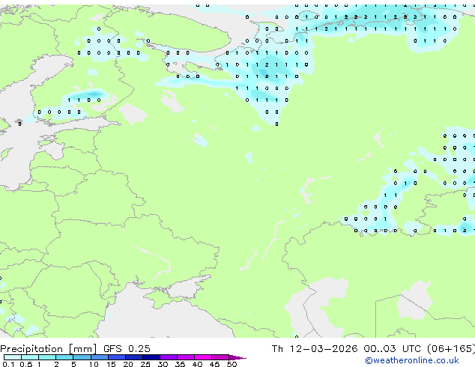The image size is (475, 367).
Task: Pick the 10–15 mm legend color box
Action: (99, 357)
